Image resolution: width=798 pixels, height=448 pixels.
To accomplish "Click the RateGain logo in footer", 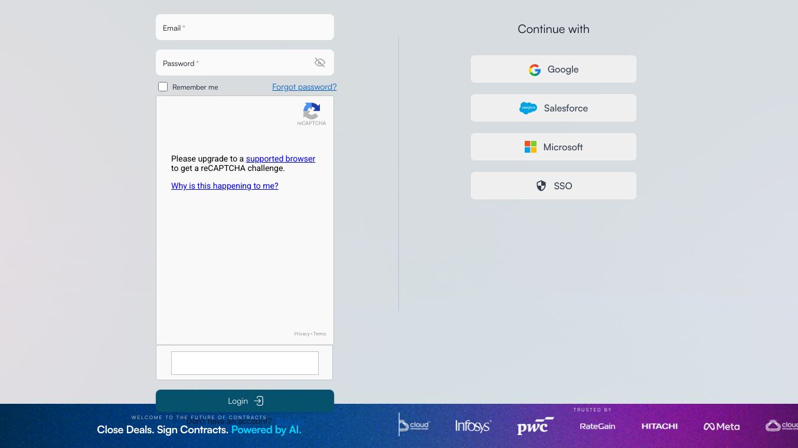I will click(x=597, y=426).
